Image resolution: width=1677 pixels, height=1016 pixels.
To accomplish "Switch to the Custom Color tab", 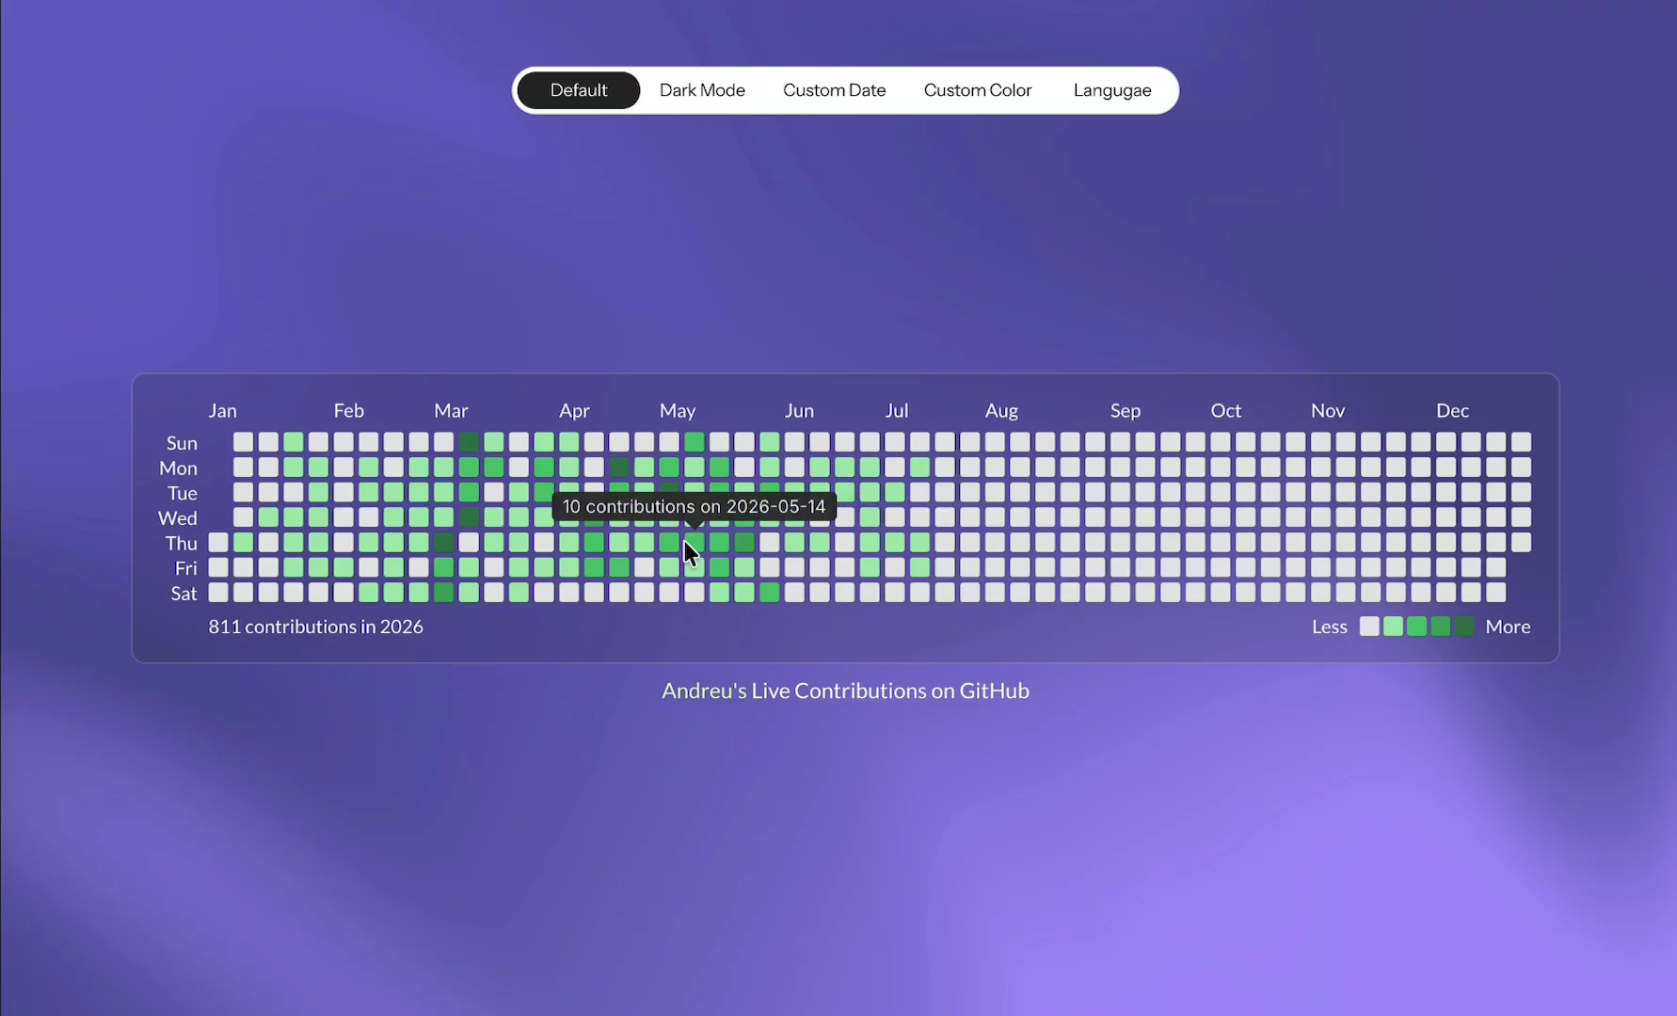I will 978,90.
